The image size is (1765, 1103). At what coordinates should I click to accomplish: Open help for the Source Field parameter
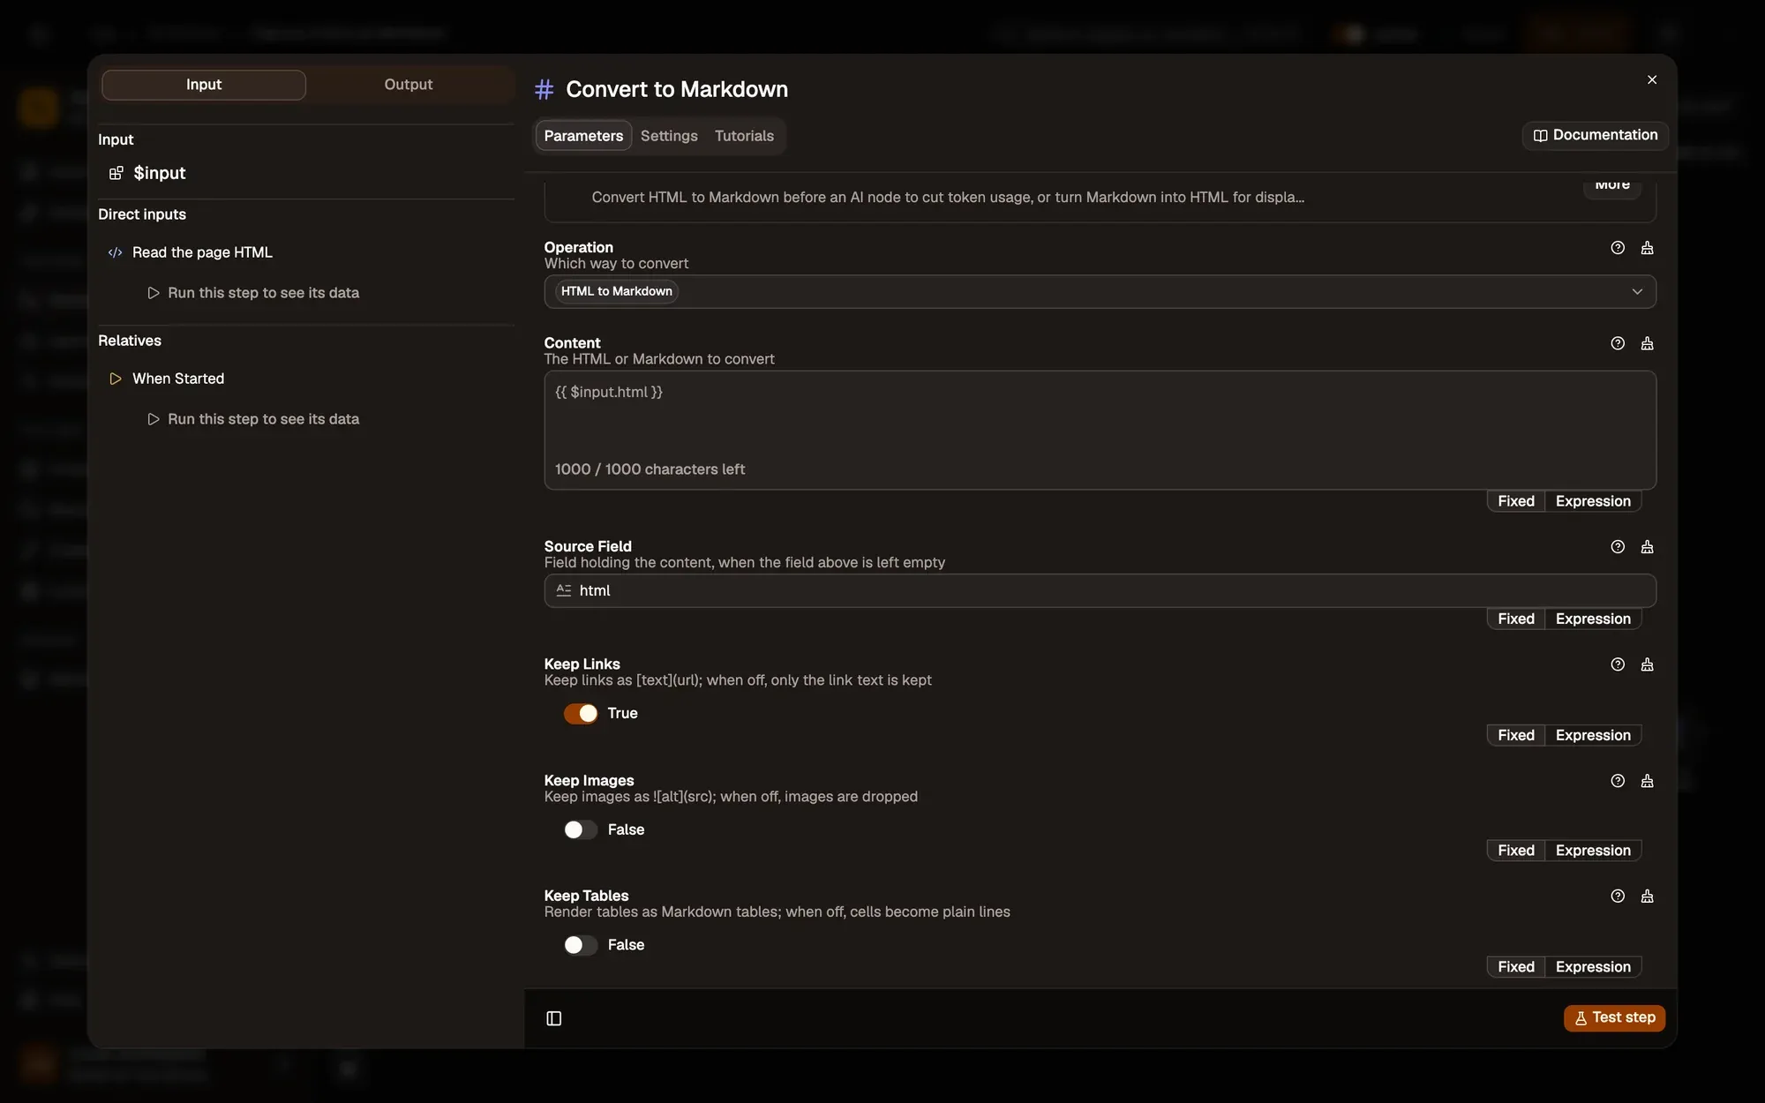coord(1618,547)
